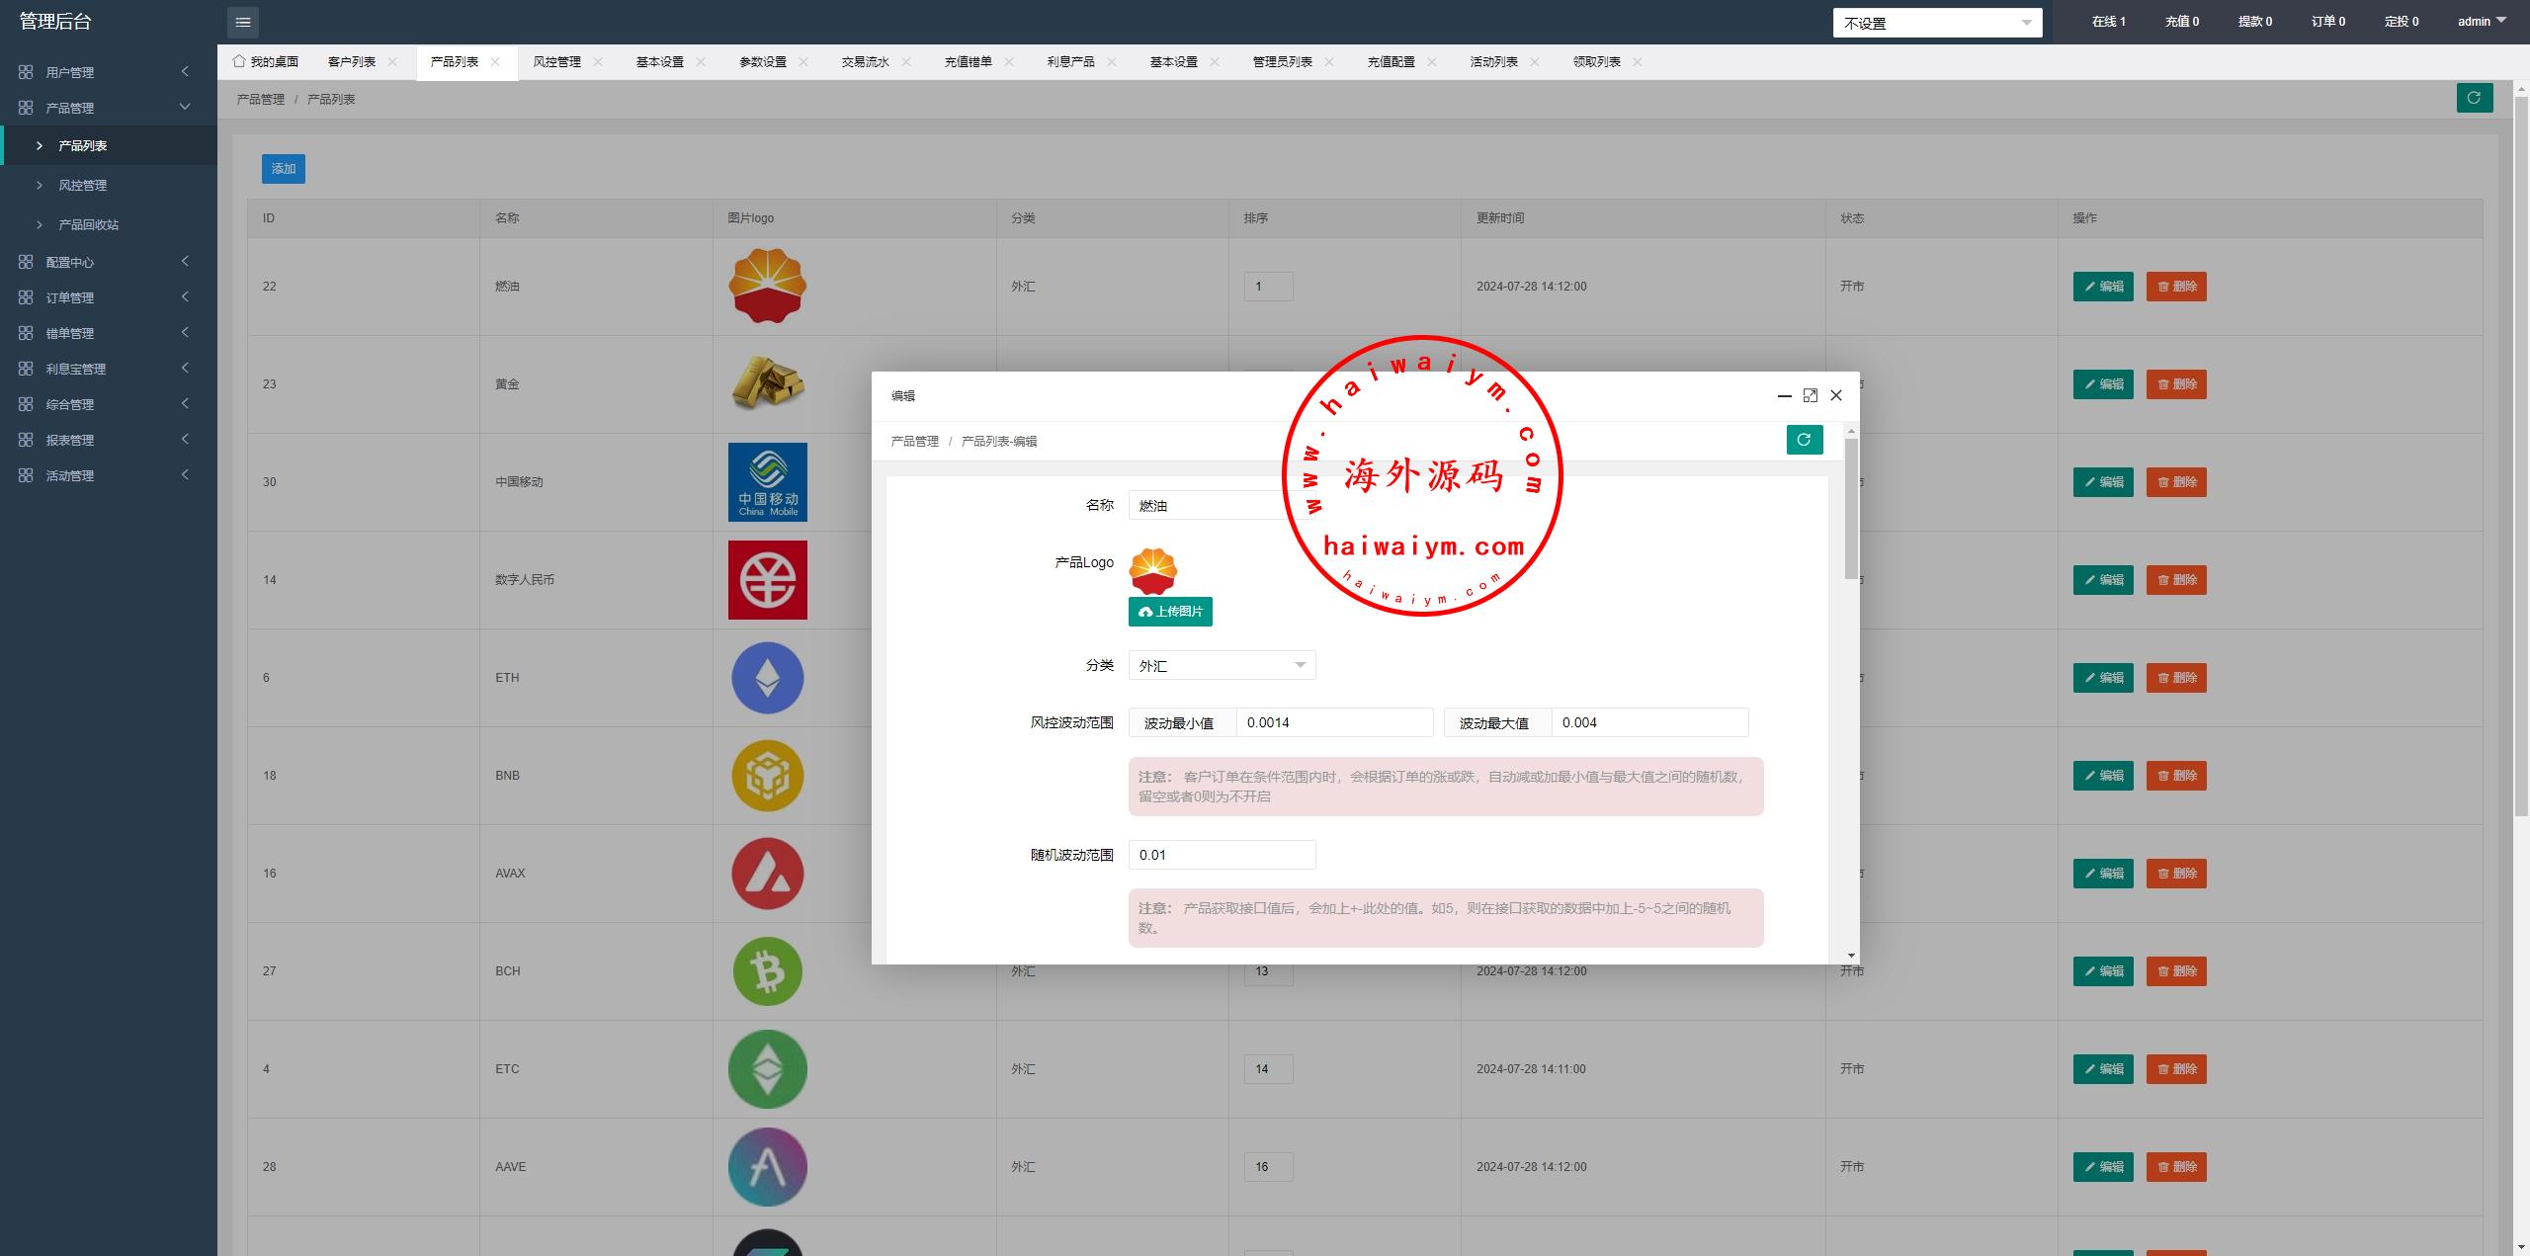Click the China Mobile logo thumbnail

[x=767, y=481]
